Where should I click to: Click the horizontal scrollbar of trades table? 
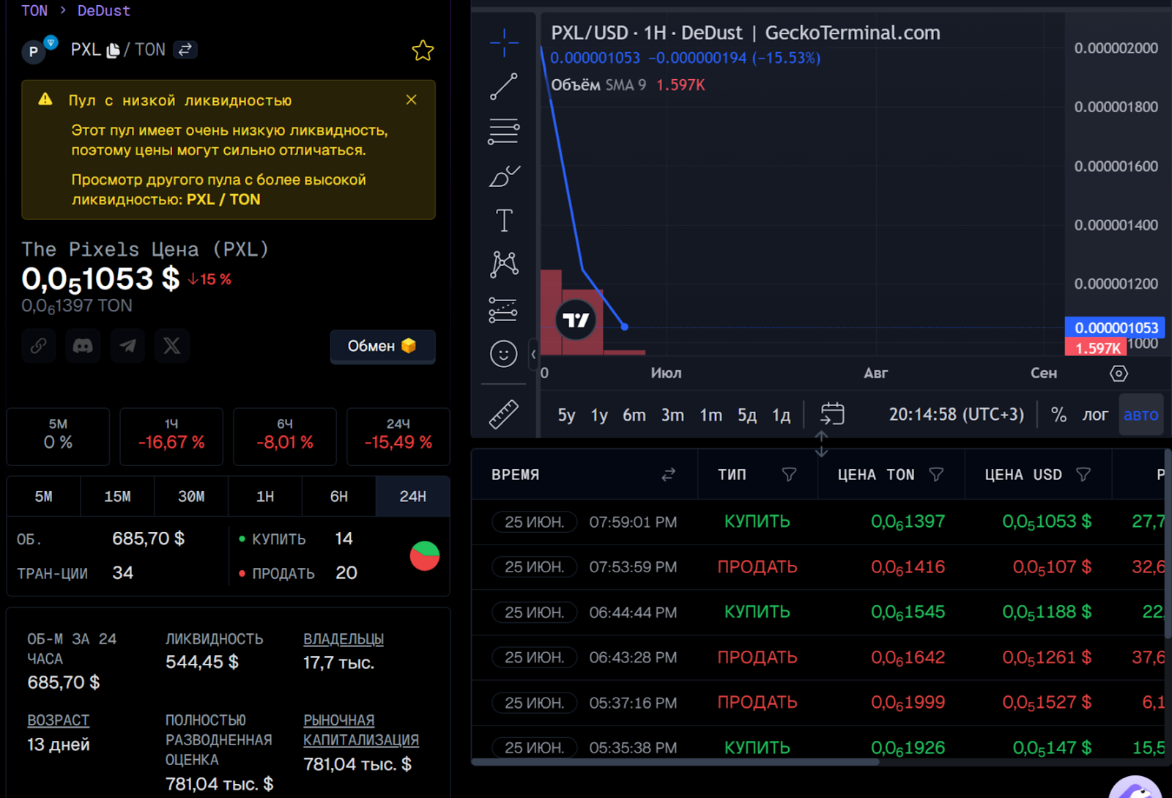click(x=675, y=762)
